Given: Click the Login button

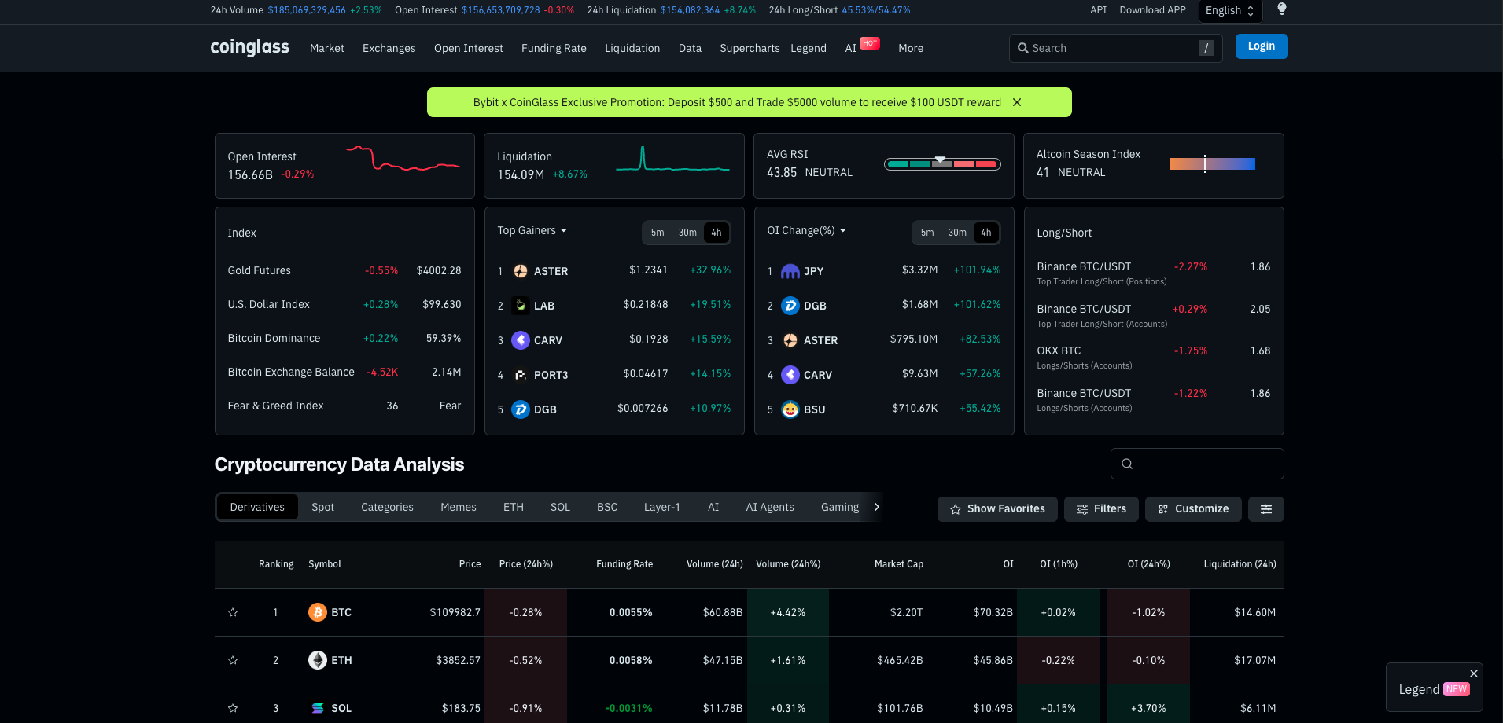Looking at the screenshot, I should click(1262, 46).
